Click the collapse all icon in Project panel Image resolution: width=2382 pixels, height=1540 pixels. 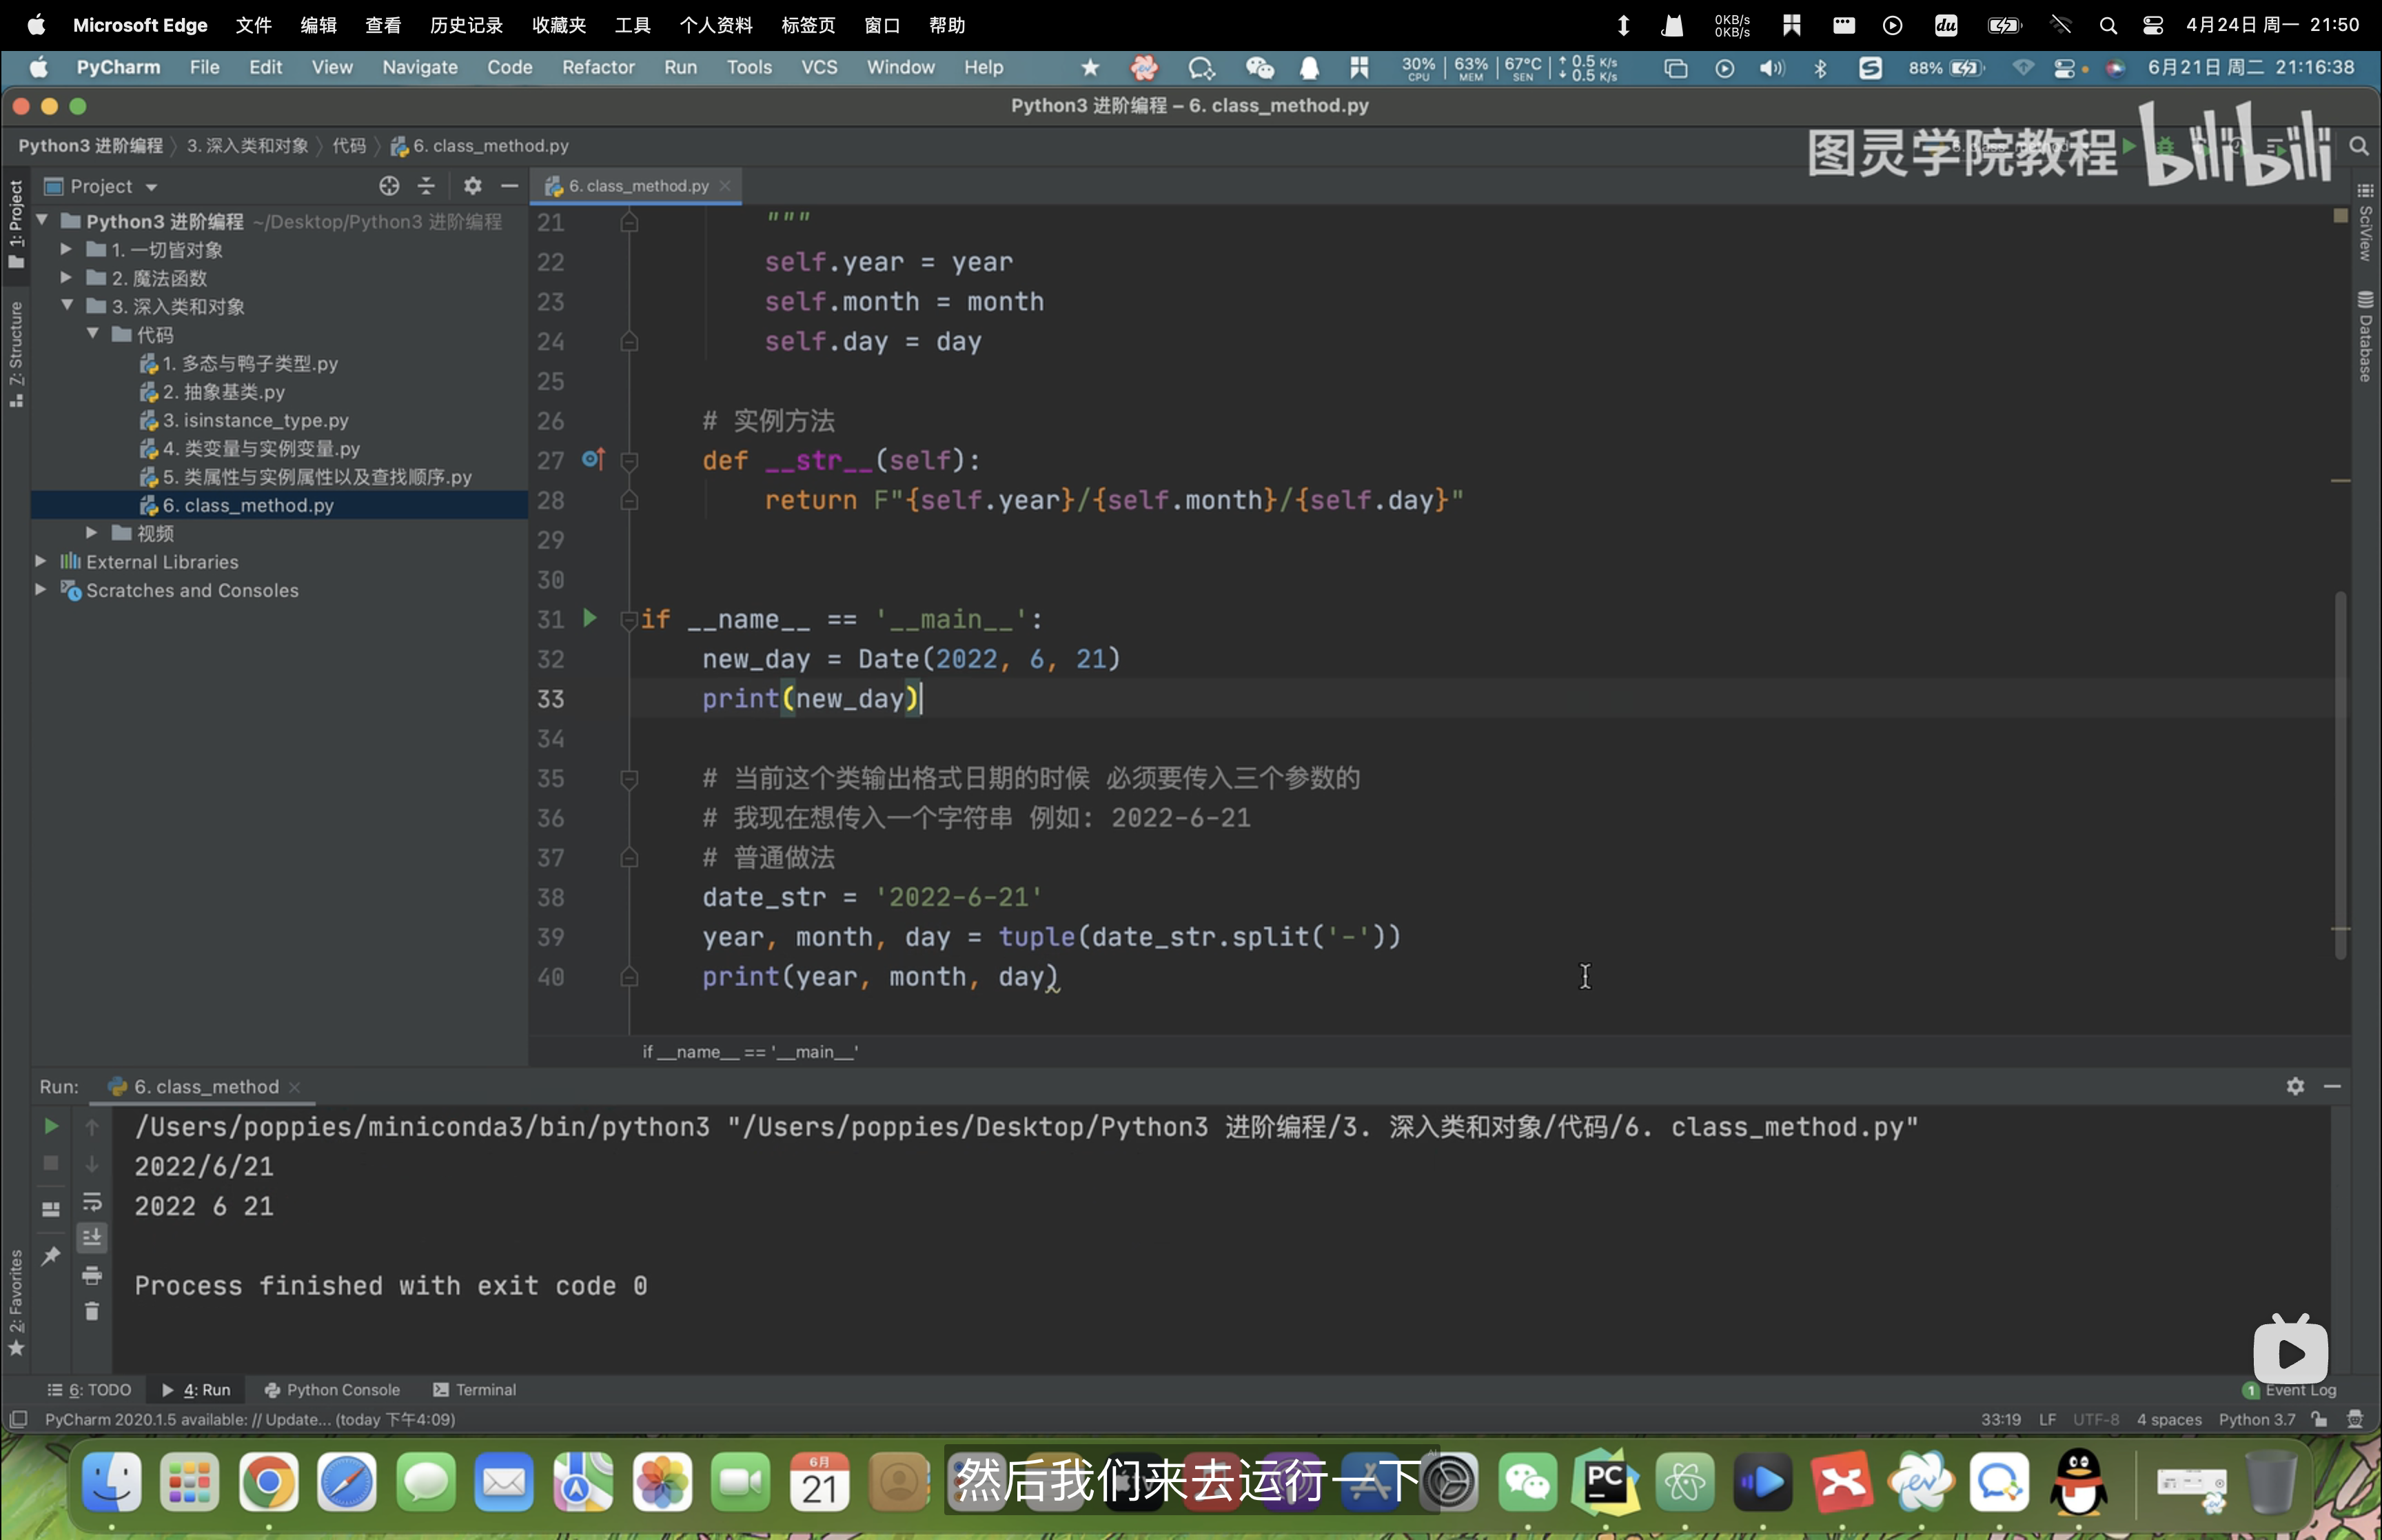[427, 186]
